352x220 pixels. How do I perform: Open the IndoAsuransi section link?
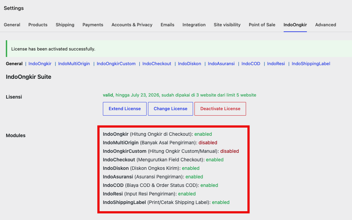[221, 64]
